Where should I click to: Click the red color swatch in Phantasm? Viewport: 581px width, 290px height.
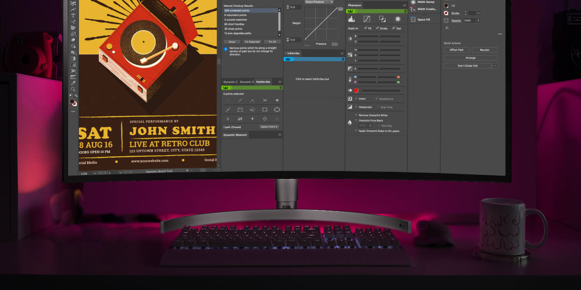coord(356,90)
